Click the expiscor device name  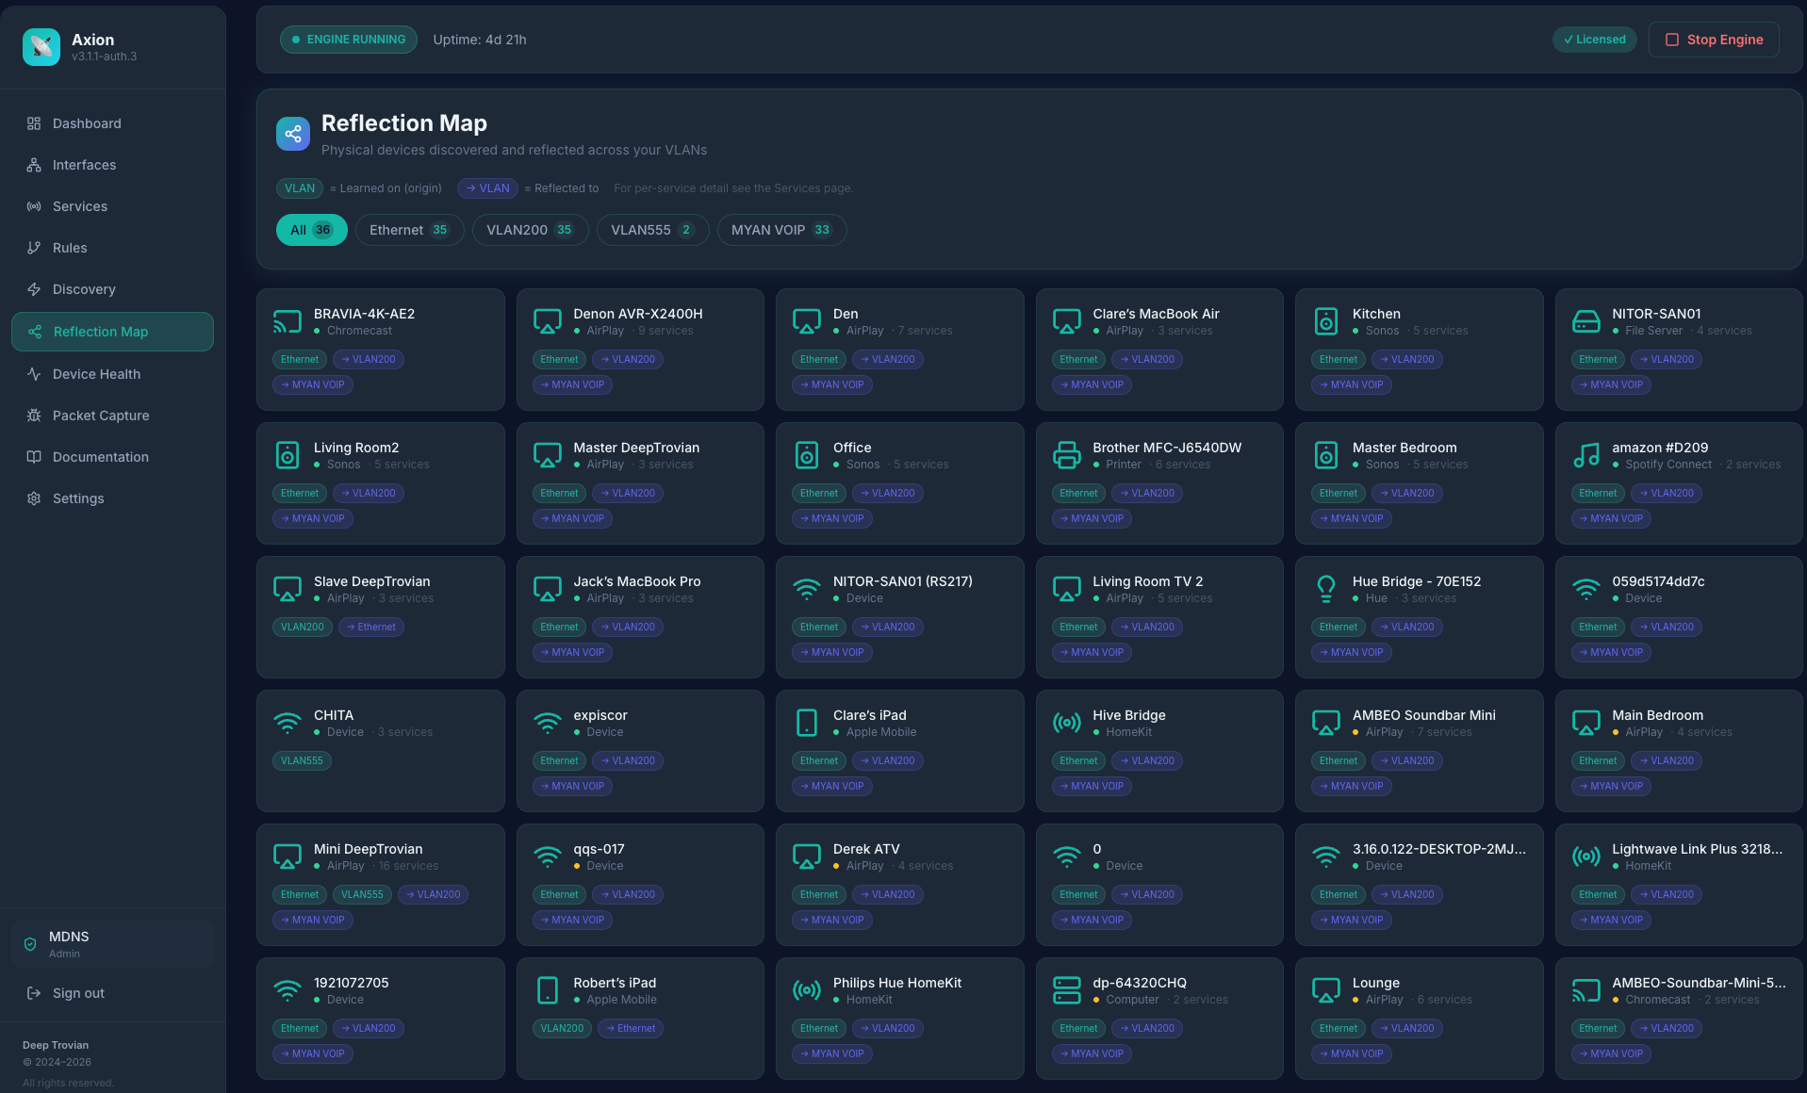600,715
